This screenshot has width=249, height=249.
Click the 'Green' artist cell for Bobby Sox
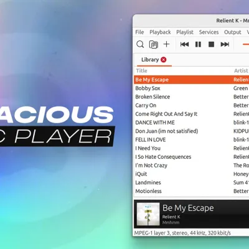[241, 88]
